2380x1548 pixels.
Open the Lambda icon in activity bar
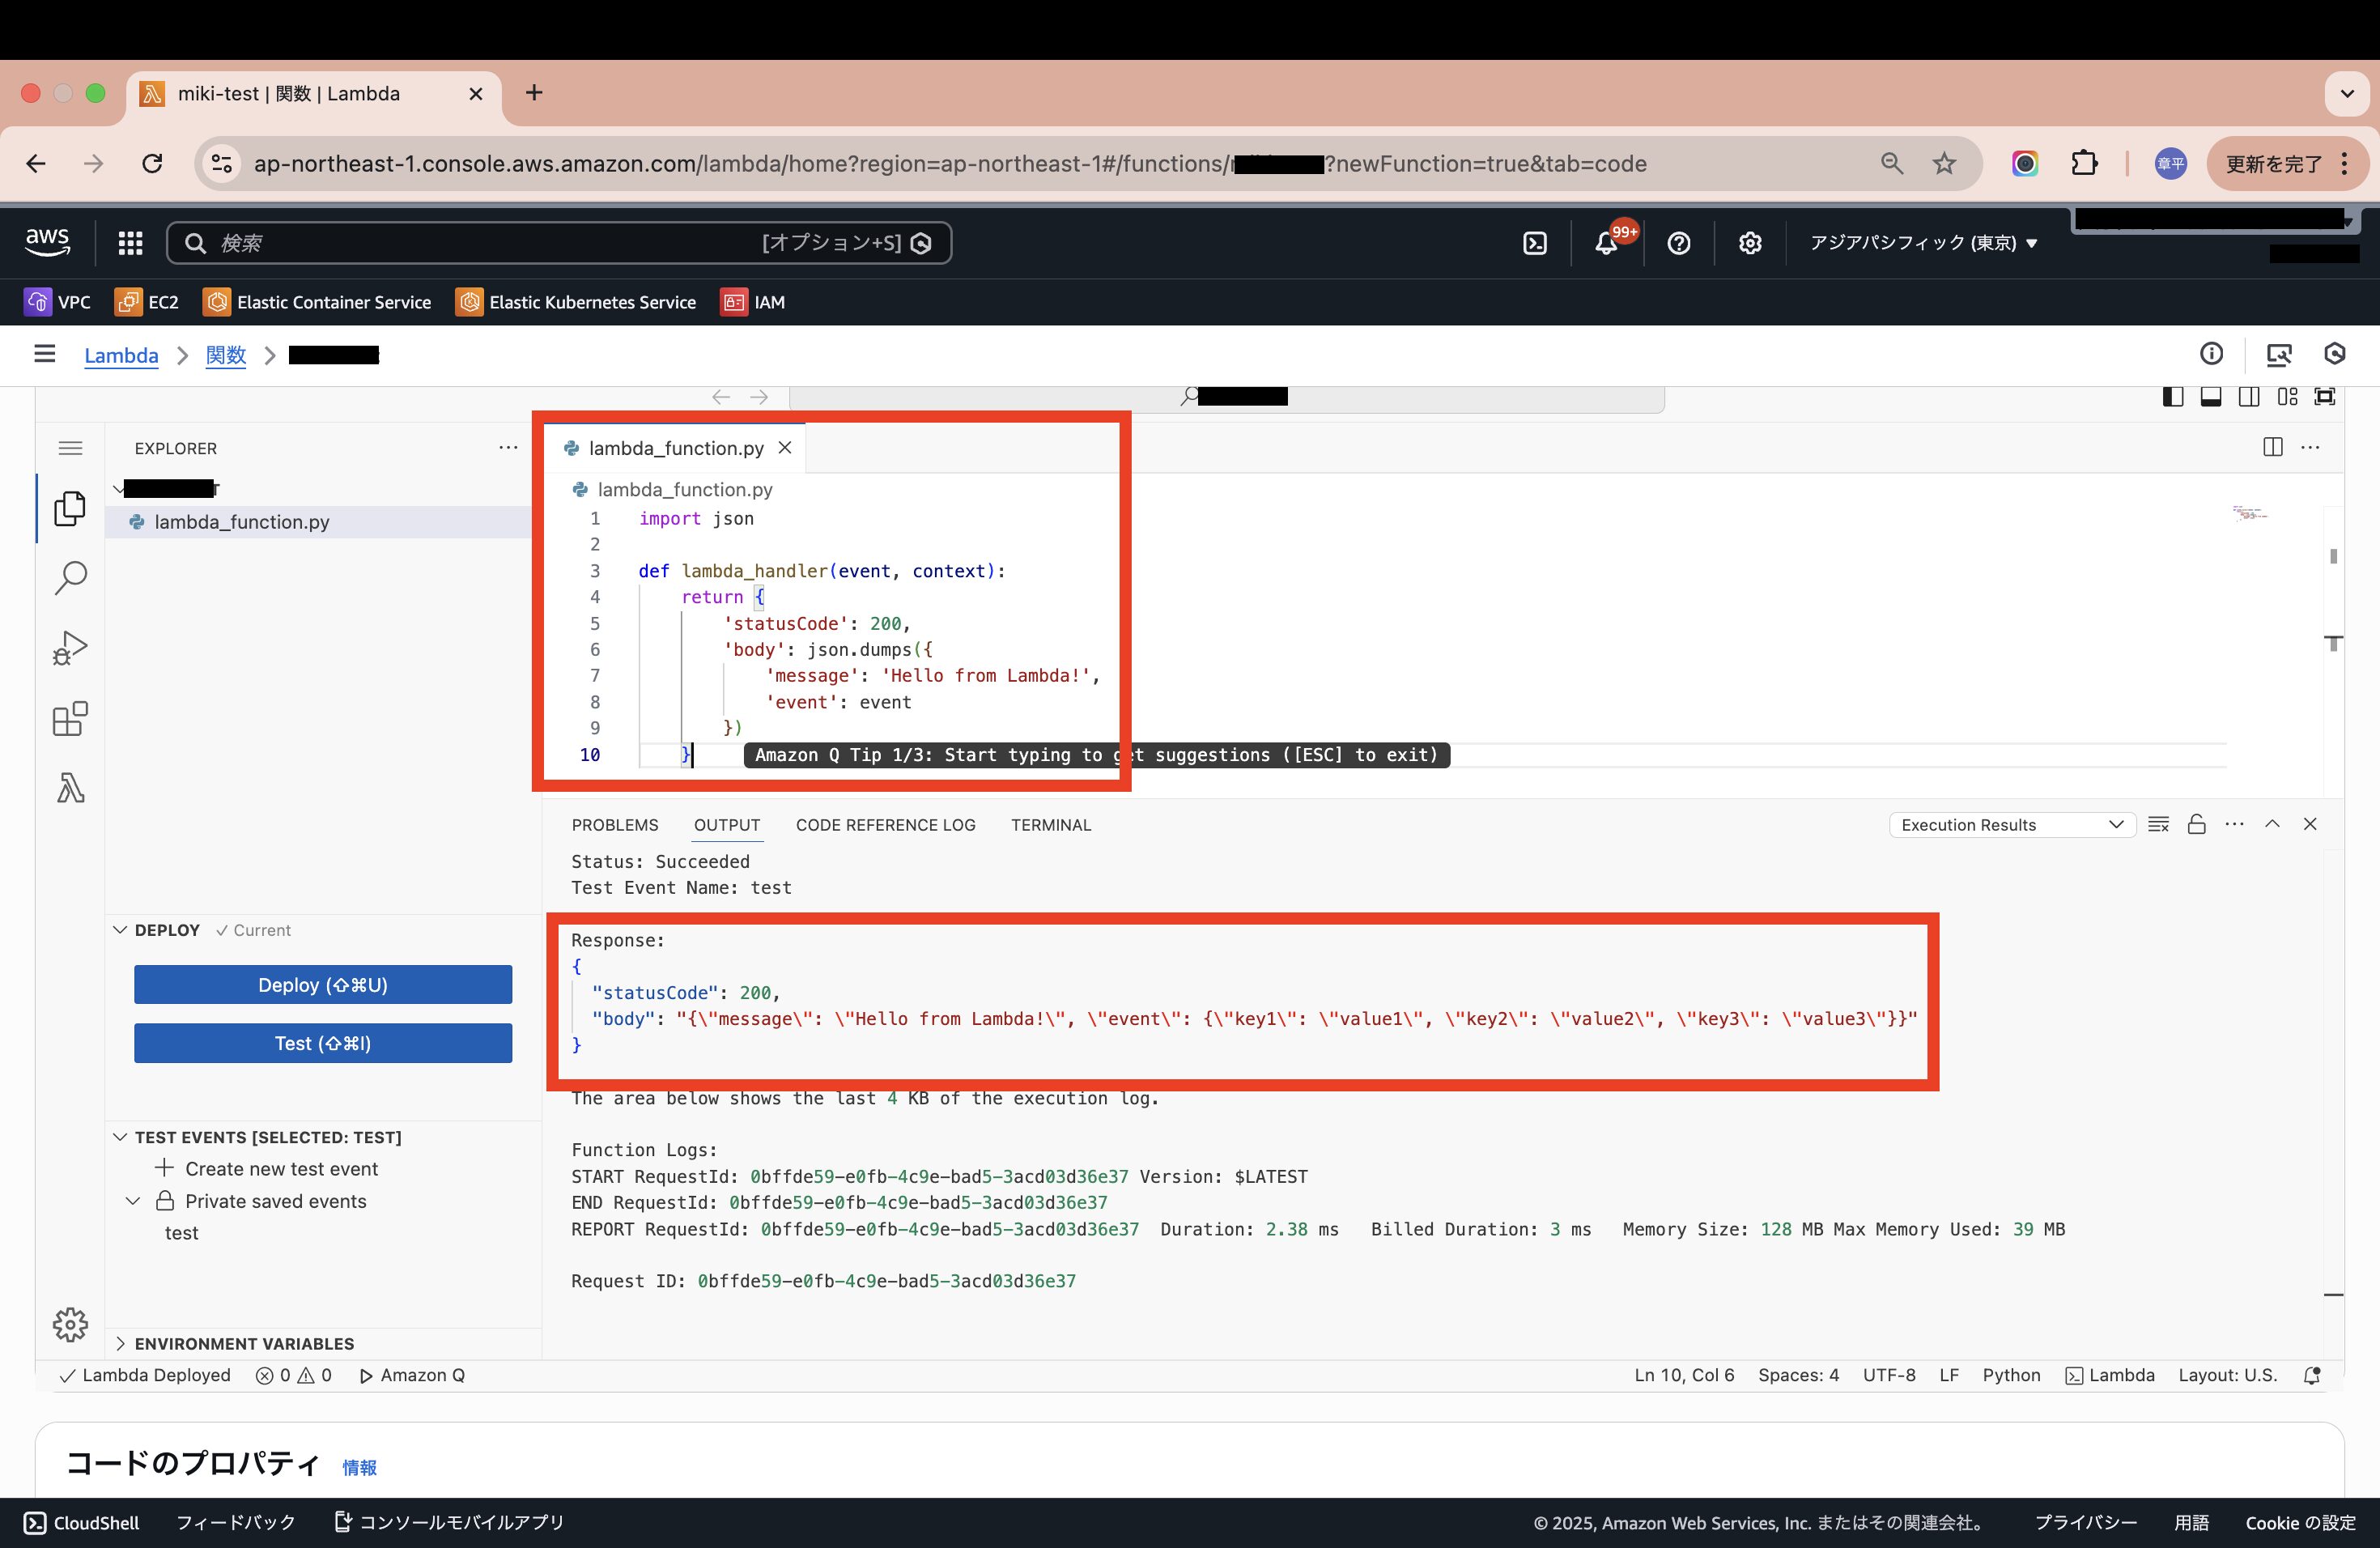70,788
